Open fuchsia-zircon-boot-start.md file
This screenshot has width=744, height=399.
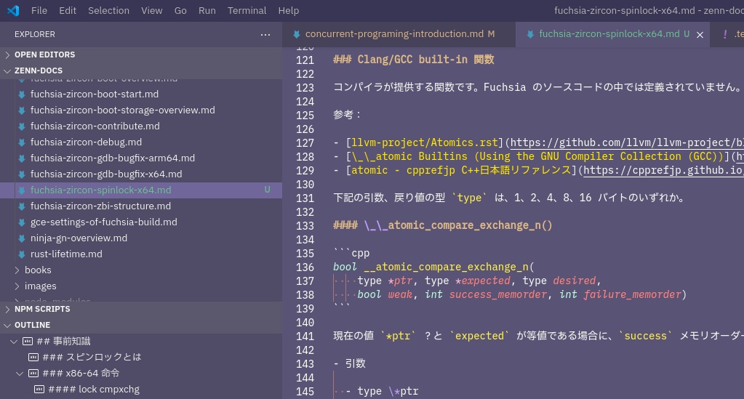click(95, 94)
